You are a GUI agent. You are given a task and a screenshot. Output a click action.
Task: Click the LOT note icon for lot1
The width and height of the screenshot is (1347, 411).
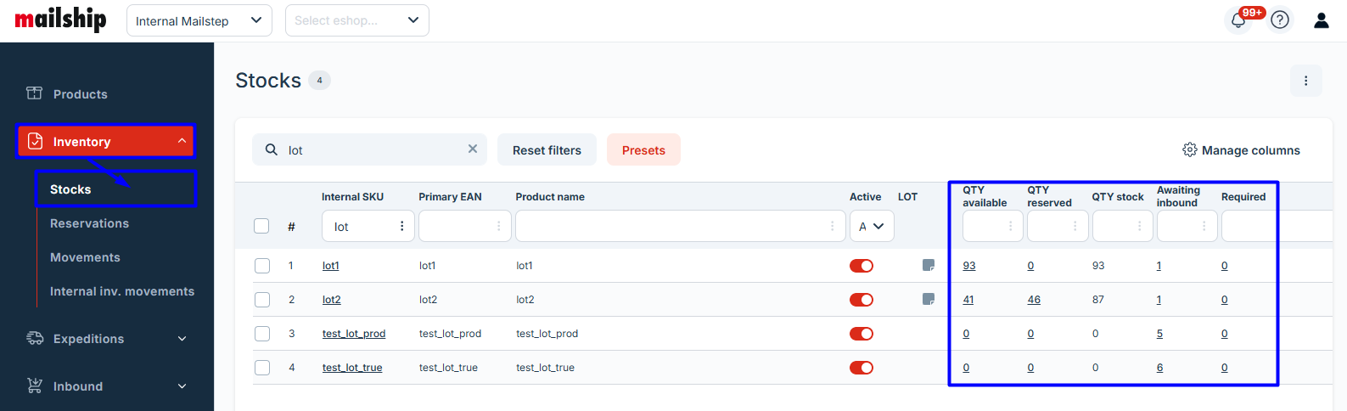coord(929,266)
